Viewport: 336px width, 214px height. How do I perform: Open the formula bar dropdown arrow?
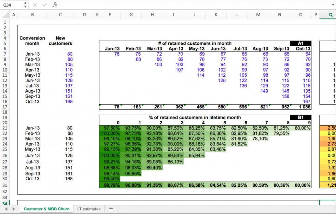point(333,5)
